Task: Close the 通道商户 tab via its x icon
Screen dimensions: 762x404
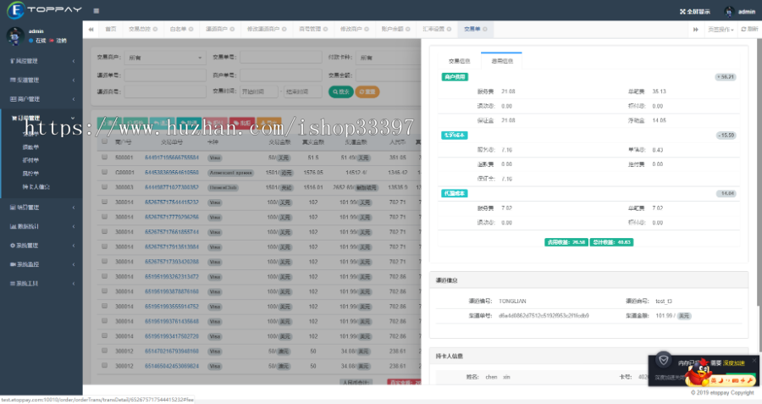Action: 232,29
